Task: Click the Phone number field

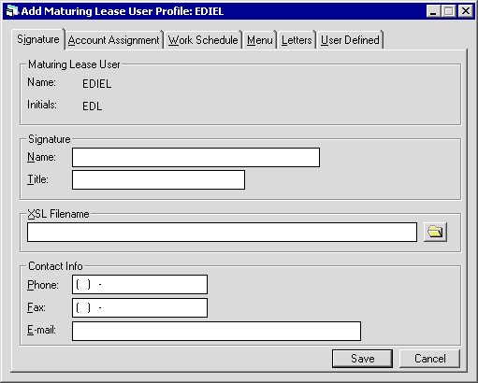Action: (139, 284)
